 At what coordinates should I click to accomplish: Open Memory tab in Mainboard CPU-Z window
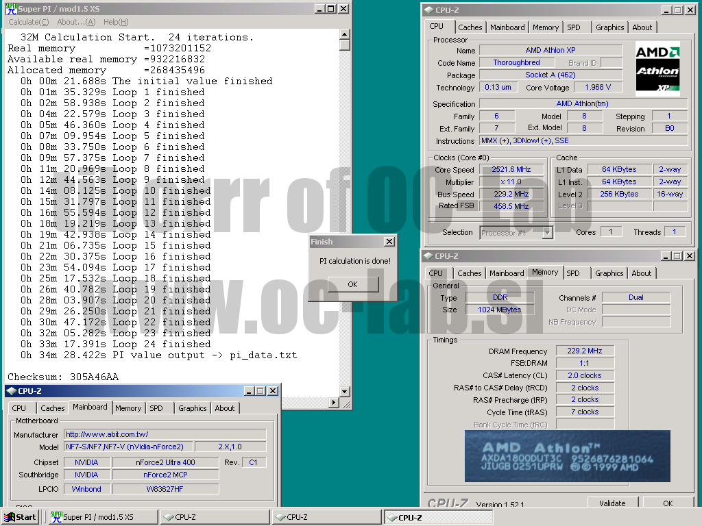[128, 408]
